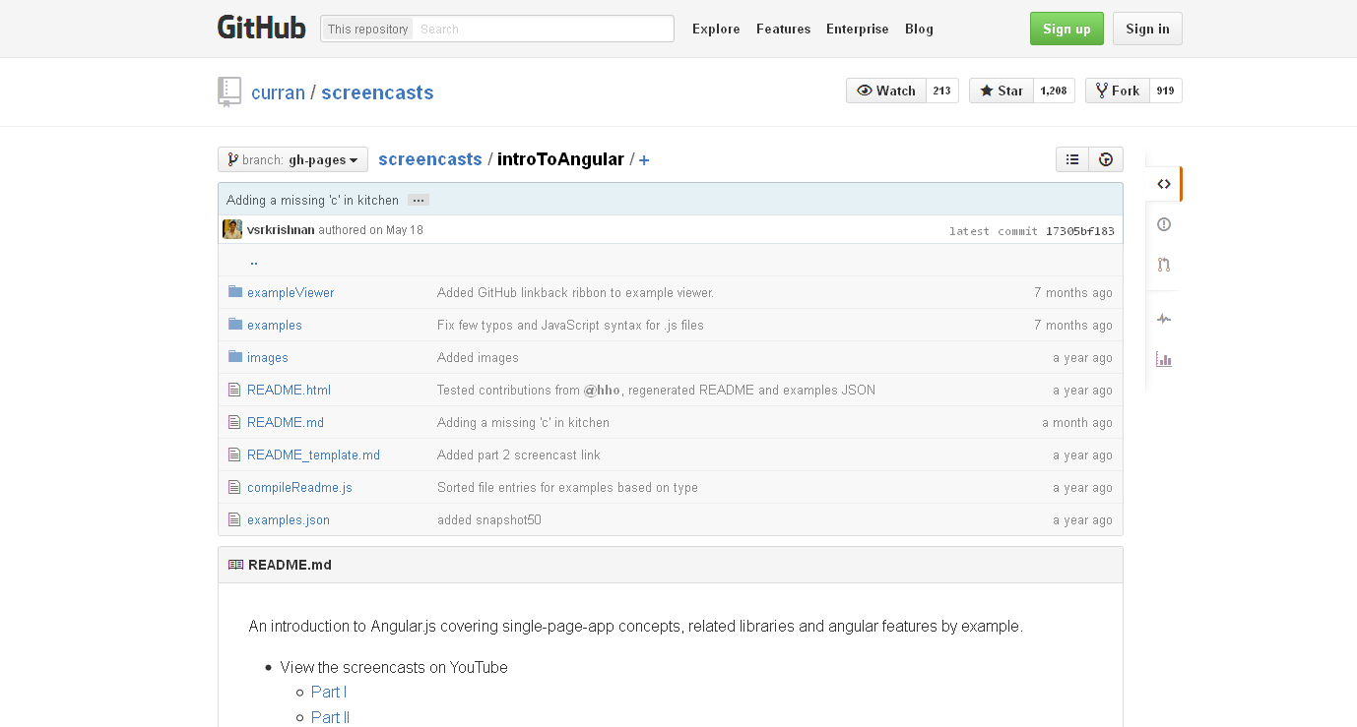Viewport: 1357px width, 727px height.
Task: Open the examples.json file
Action: pyautogui.click(x=289, y=519)
